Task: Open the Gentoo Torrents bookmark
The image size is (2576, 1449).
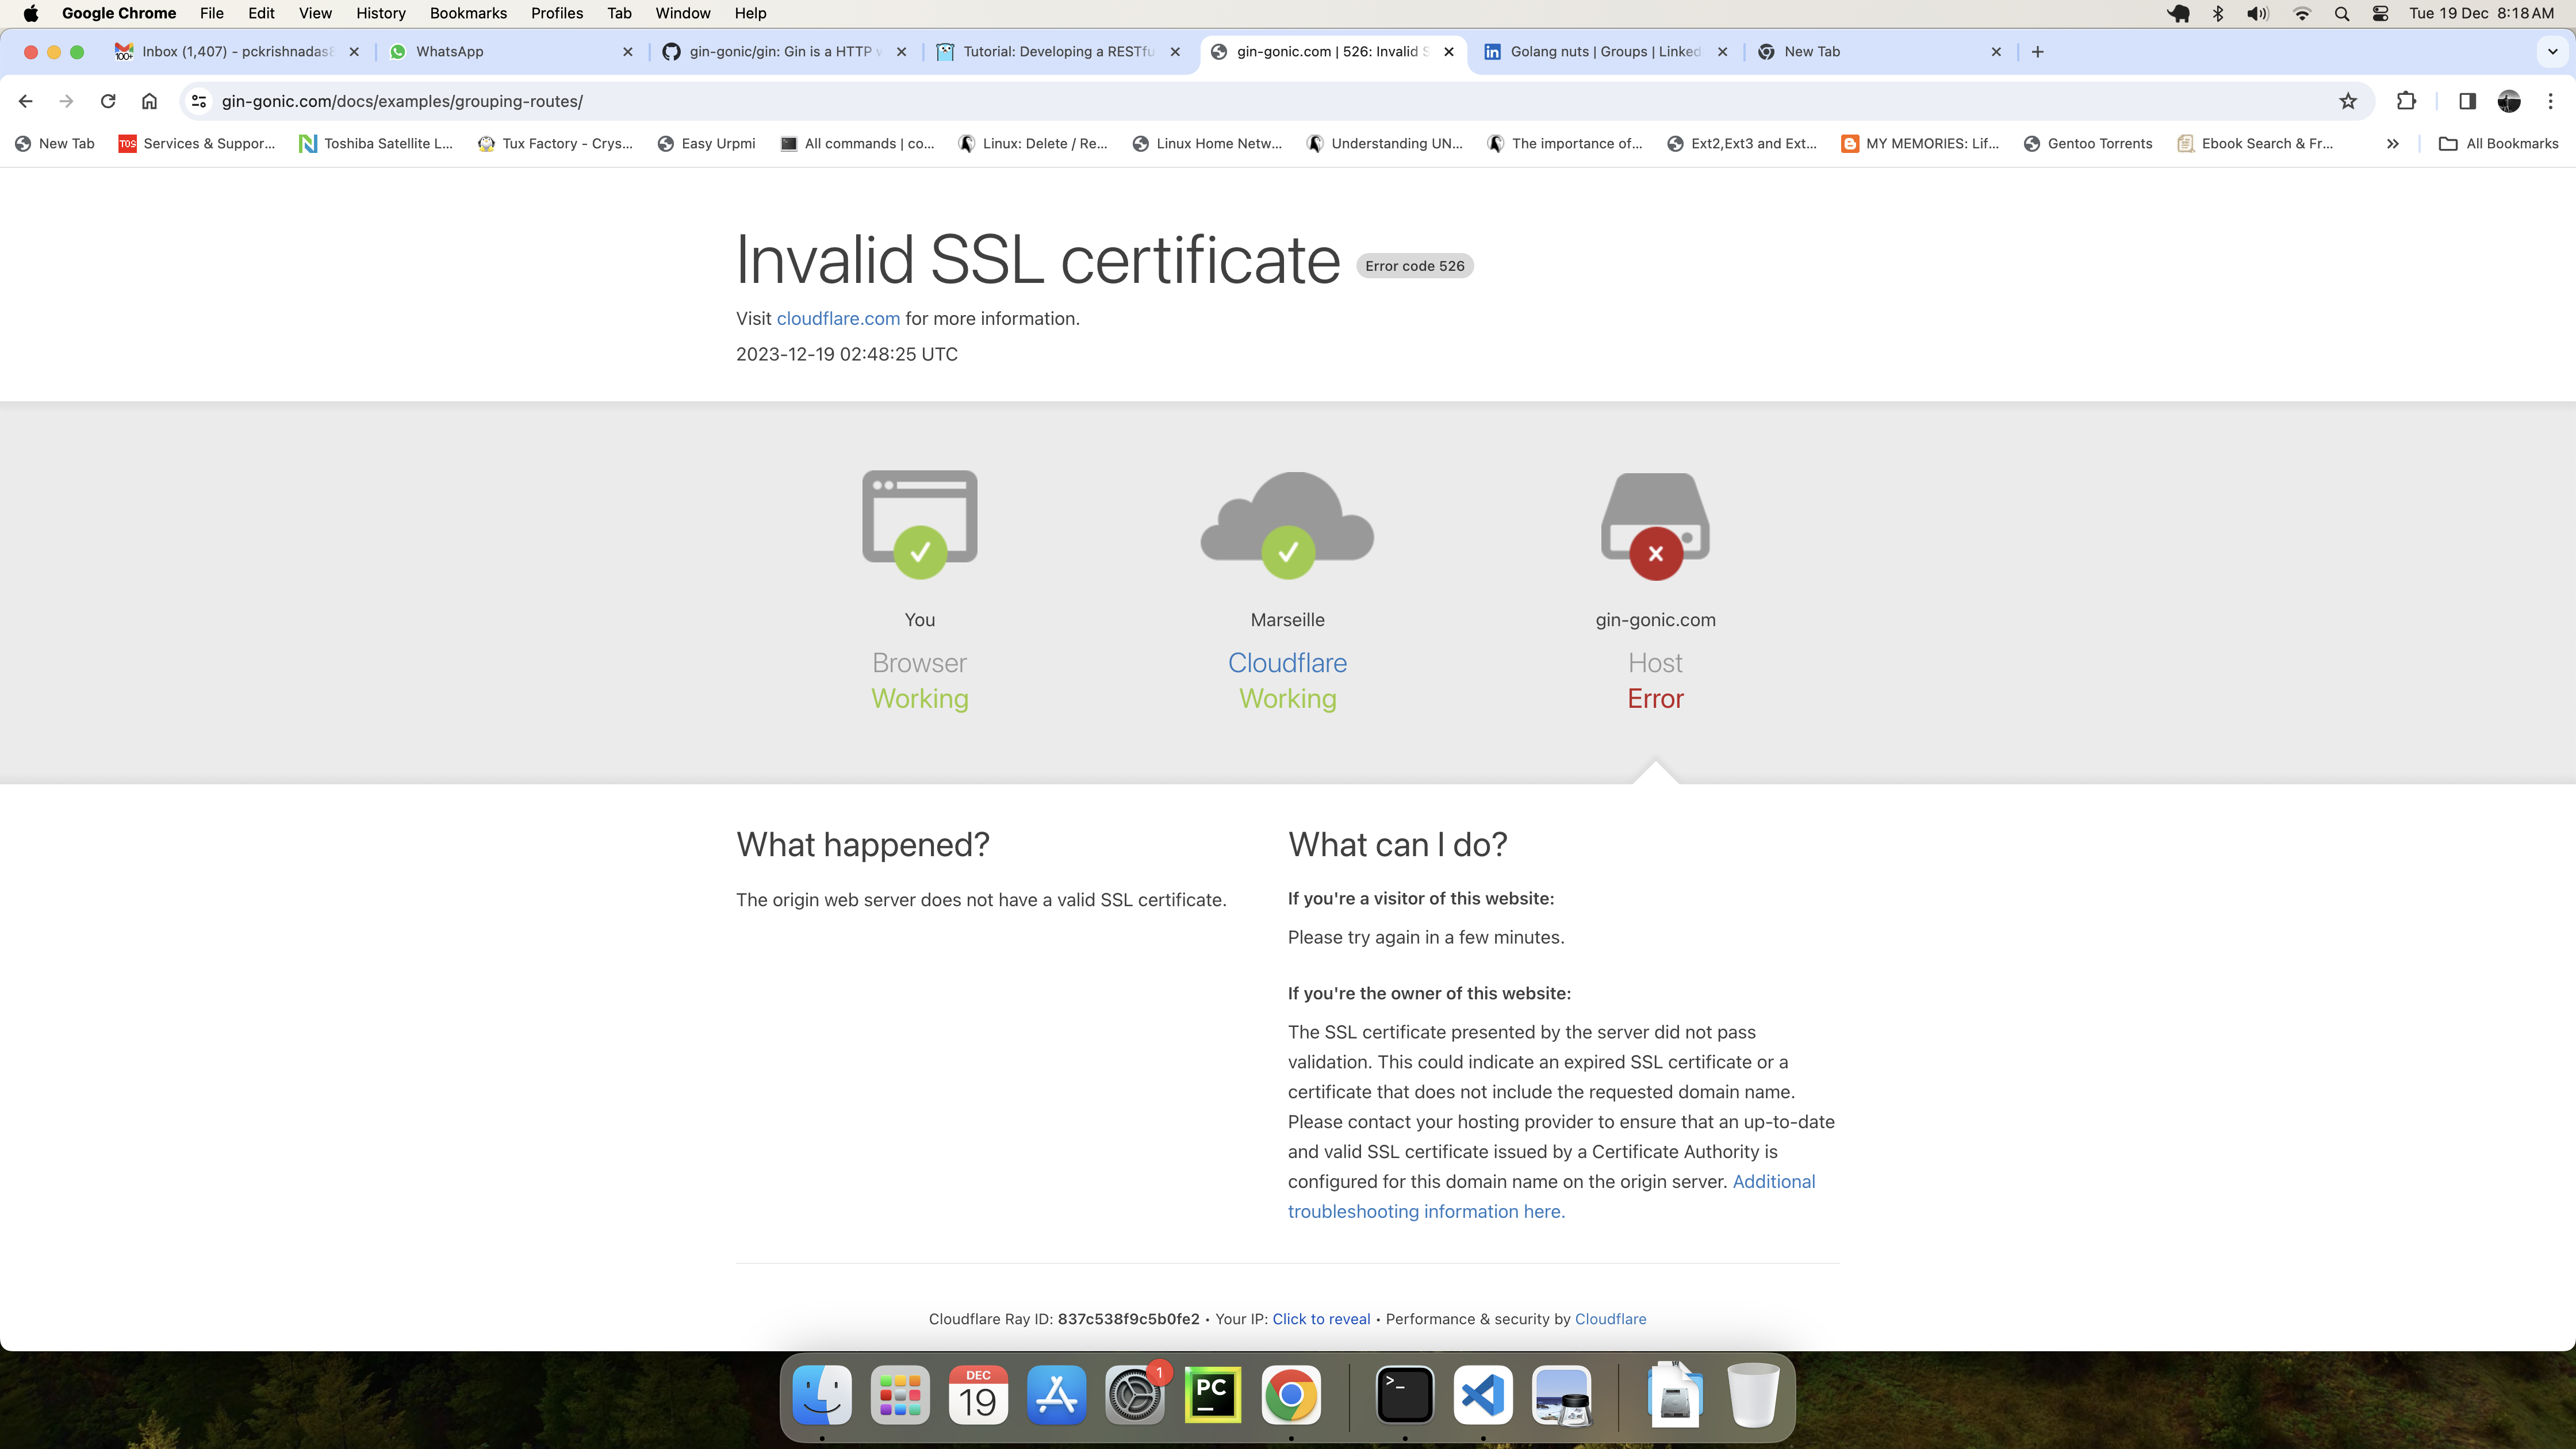Action: click(2088, 144)
